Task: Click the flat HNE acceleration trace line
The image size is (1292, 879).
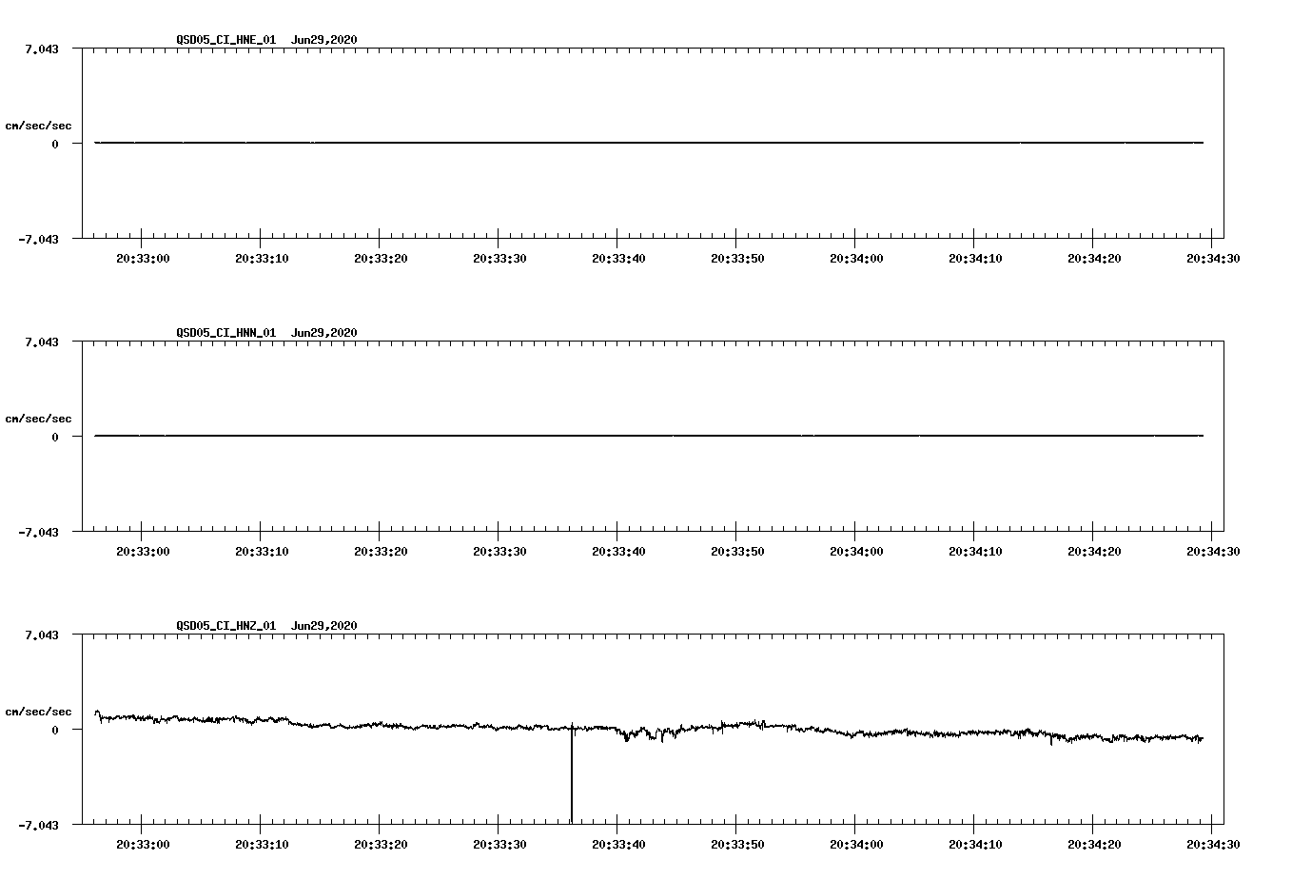Action: pos(649,143)
